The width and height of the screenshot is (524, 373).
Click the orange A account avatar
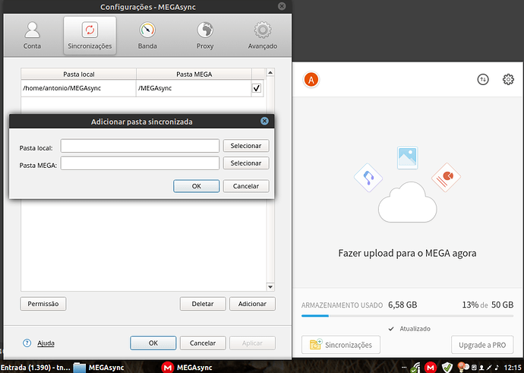(x=311, y=80)
